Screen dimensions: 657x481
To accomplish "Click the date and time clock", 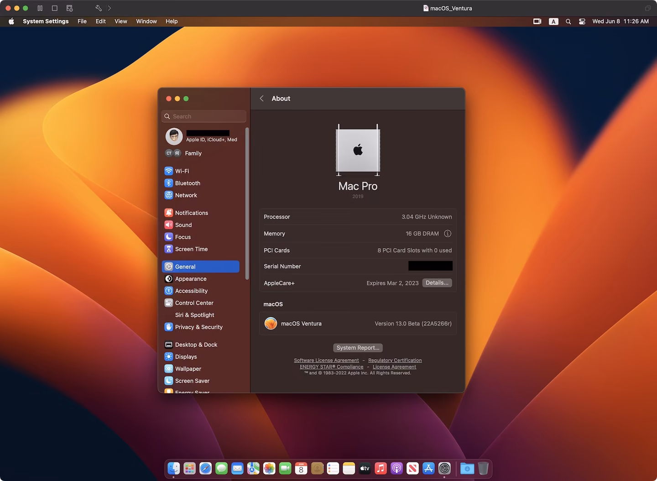I will pos(620,21).
